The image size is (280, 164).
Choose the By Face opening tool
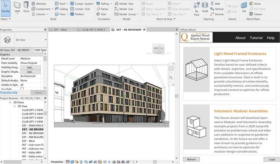196,9
